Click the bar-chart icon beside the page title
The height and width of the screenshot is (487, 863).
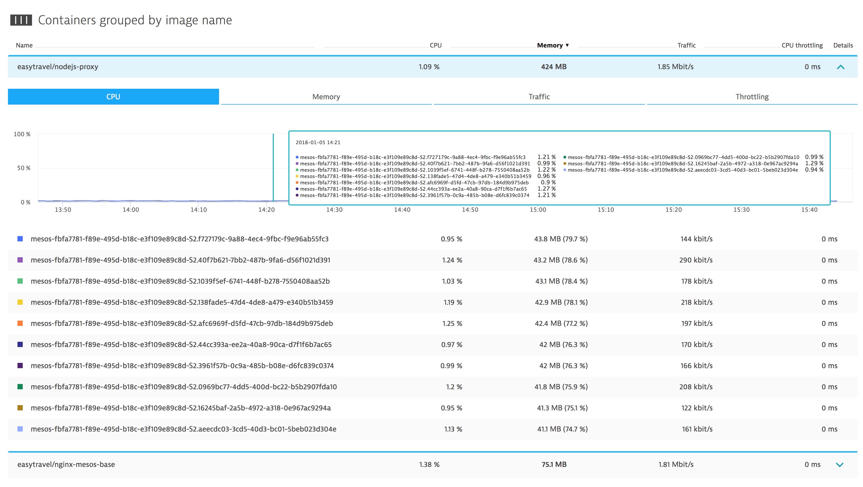tap(21, 20)
